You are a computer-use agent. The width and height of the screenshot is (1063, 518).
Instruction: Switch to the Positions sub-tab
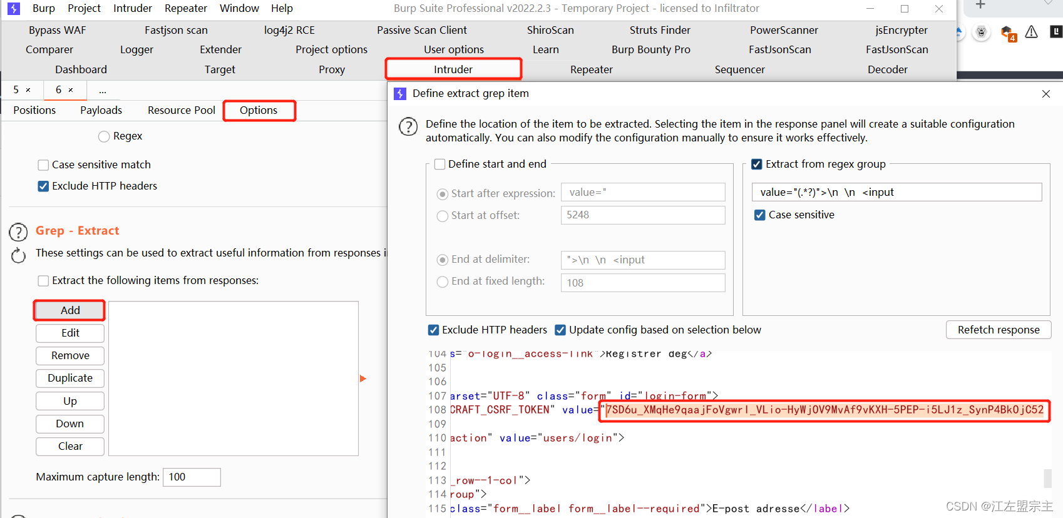[x=34, y=110]
